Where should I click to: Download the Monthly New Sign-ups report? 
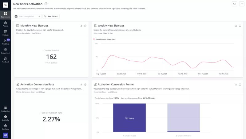point(81,26)
